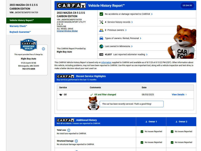Click the CARFAX logo in Recent Service Highlights
The height and width of the screenshot is (151, 201).
point(65,77)
